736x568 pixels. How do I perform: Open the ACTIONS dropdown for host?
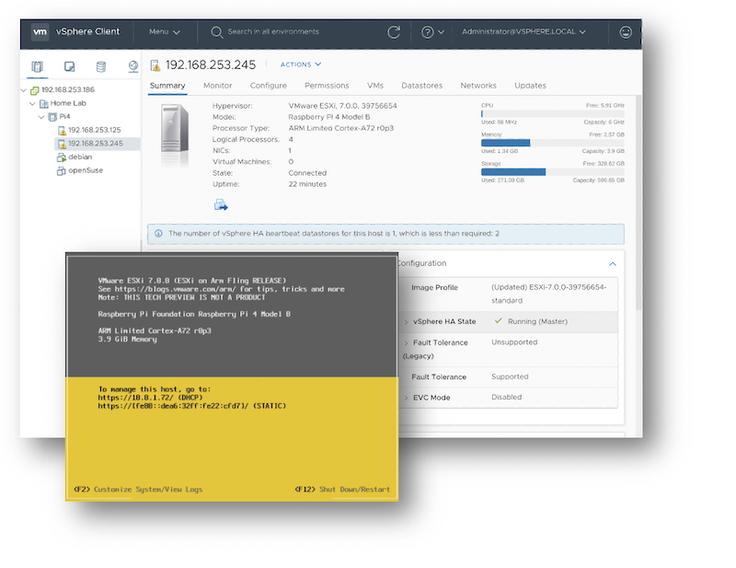coord(301,64)
